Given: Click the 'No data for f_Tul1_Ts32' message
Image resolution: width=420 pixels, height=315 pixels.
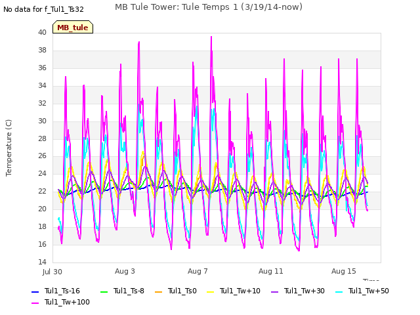Looking at the screenshot, I should [x=44, y=9].
